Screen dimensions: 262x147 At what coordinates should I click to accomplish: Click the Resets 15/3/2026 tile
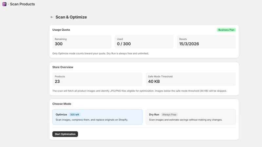coord(206,42)
